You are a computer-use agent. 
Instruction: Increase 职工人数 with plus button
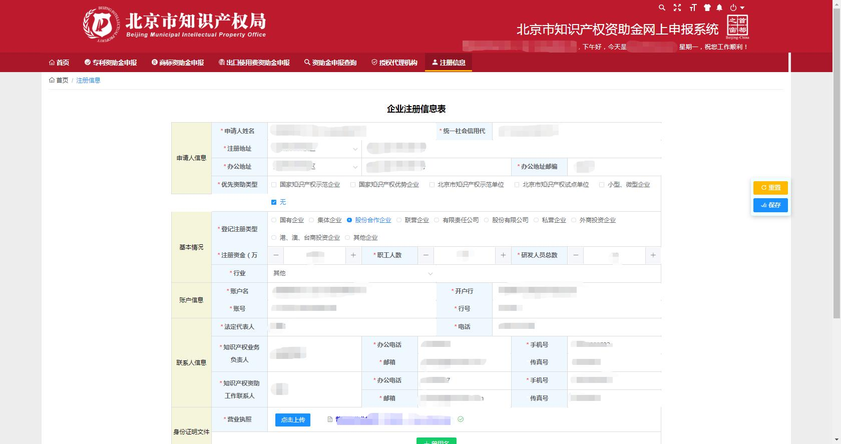click(503, 255)
